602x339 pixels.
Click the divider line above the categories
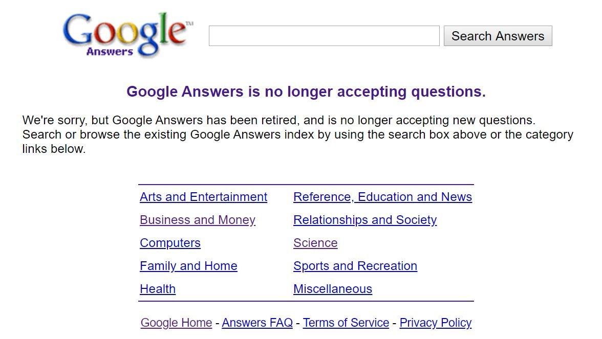pyautogui.click(x=306, y=185)
